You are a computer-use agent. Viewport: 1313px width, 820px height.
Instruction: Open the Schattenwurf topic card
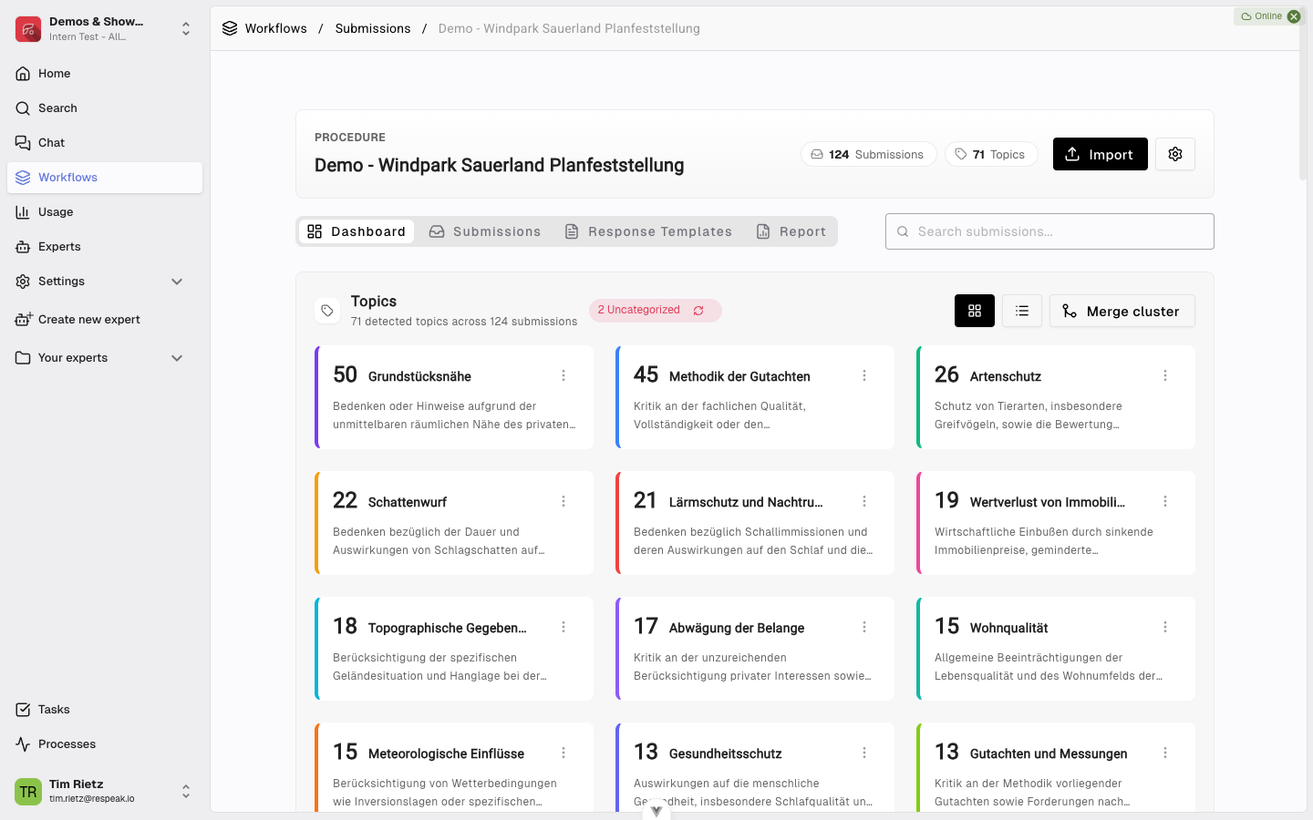[454, 523]
